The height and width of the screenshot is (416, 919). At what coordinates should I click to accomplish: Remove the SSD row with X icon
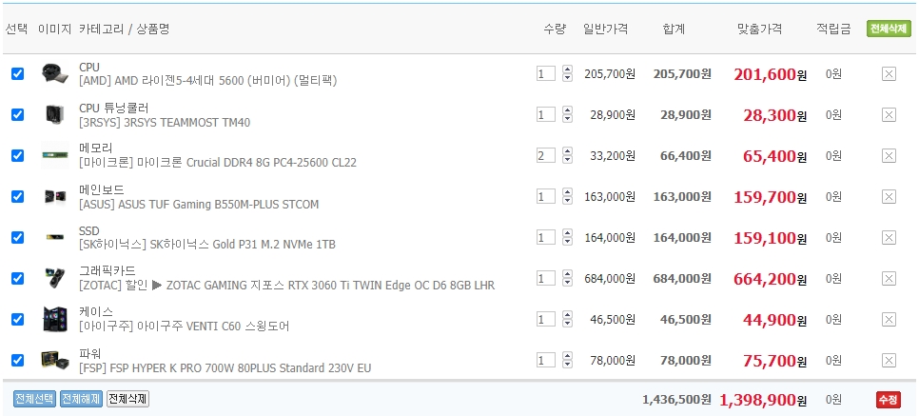[x=889, y=238]
